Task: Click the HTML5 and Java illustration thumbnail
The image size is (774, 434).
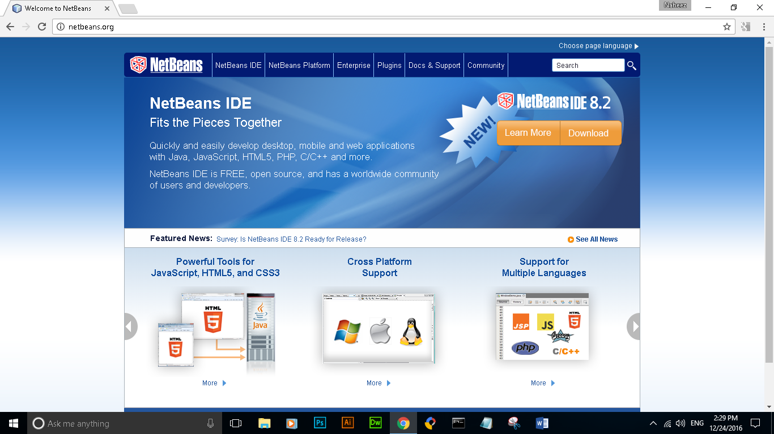Action: click(x=216, y=331)
